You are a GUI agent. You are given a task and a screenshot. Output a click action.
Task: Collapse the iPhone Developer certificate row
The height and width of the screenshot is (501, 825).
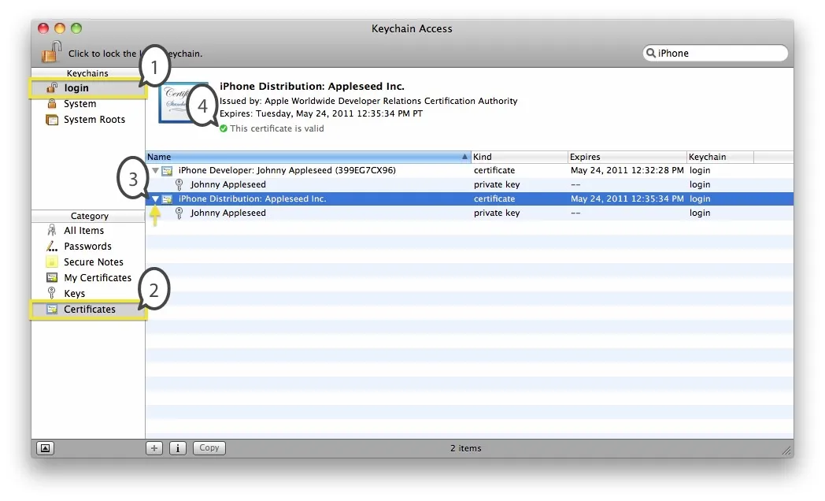155,170
